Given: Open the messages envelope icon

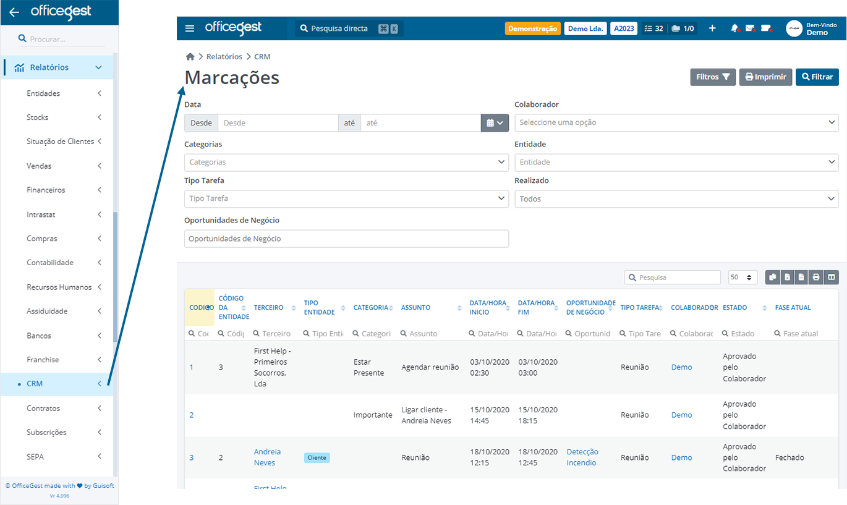Looking at the screenshot, I should pos(751,28).
